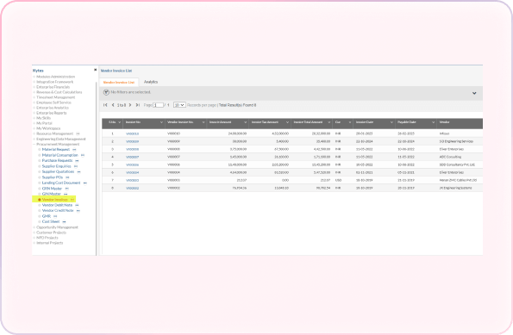The height and width of the screenshot is (335, 513).
Task: Open the Invoice No column header dropdown
Action: (x=161, y=122)
